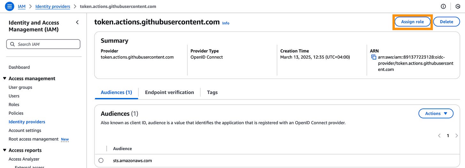Image resolution: width=465 pixels, height=168 pixels.
Task: Collapse the Access management section
Action: coord(4,79)
